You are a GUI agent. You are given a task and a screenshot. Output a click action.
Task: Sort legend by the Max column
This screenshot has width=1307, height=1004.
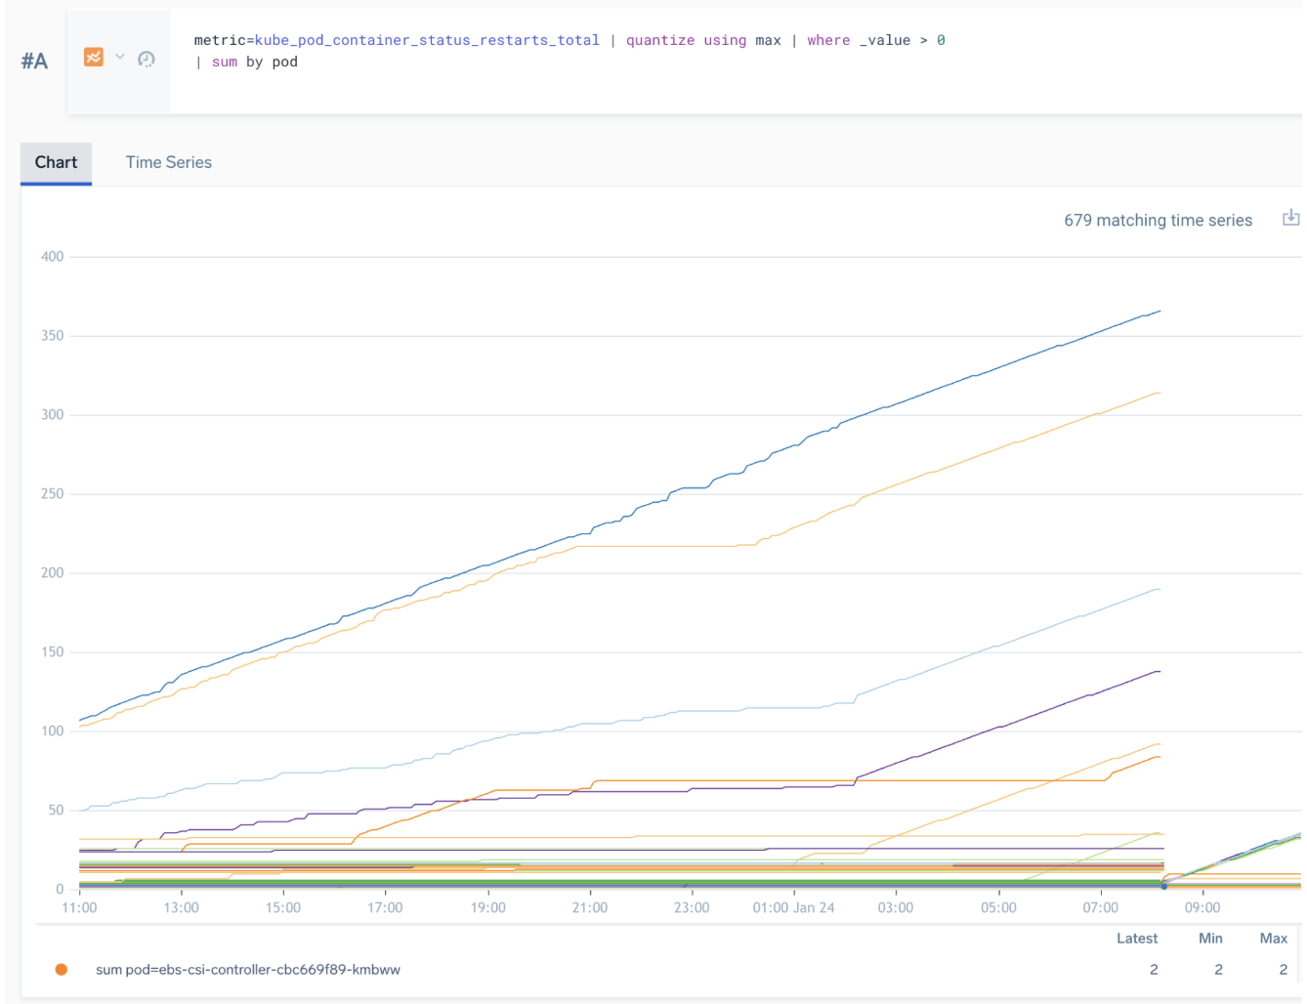(1273, 939)
